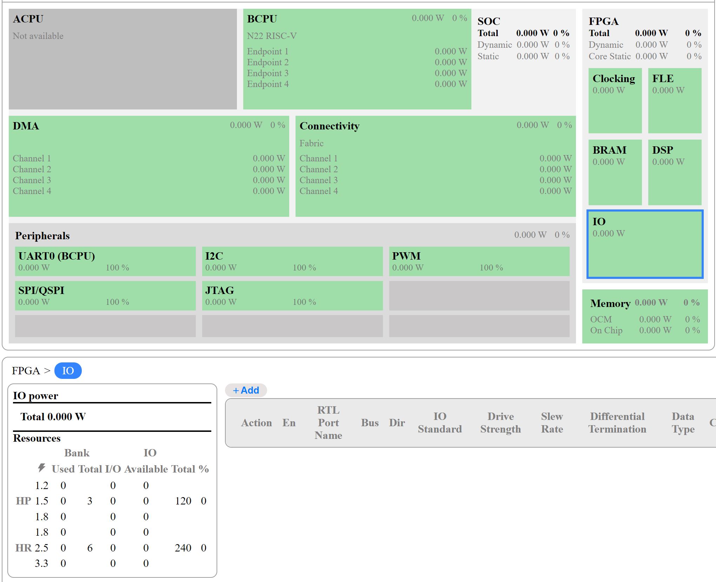
Task: Click DMA Channel 2 row
Action: click(149, 169)
